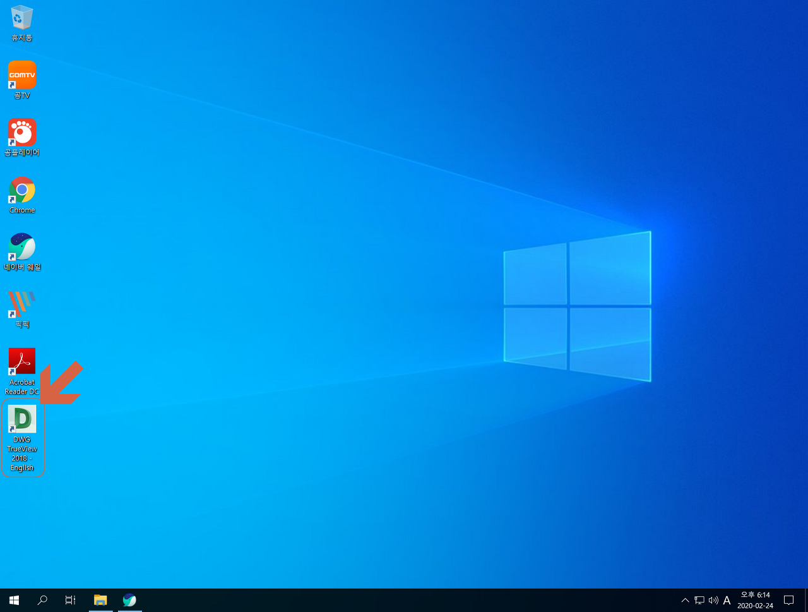Open the Action Center notifications icon
This screenshot has width=808, height=612.
coord(788,601)
